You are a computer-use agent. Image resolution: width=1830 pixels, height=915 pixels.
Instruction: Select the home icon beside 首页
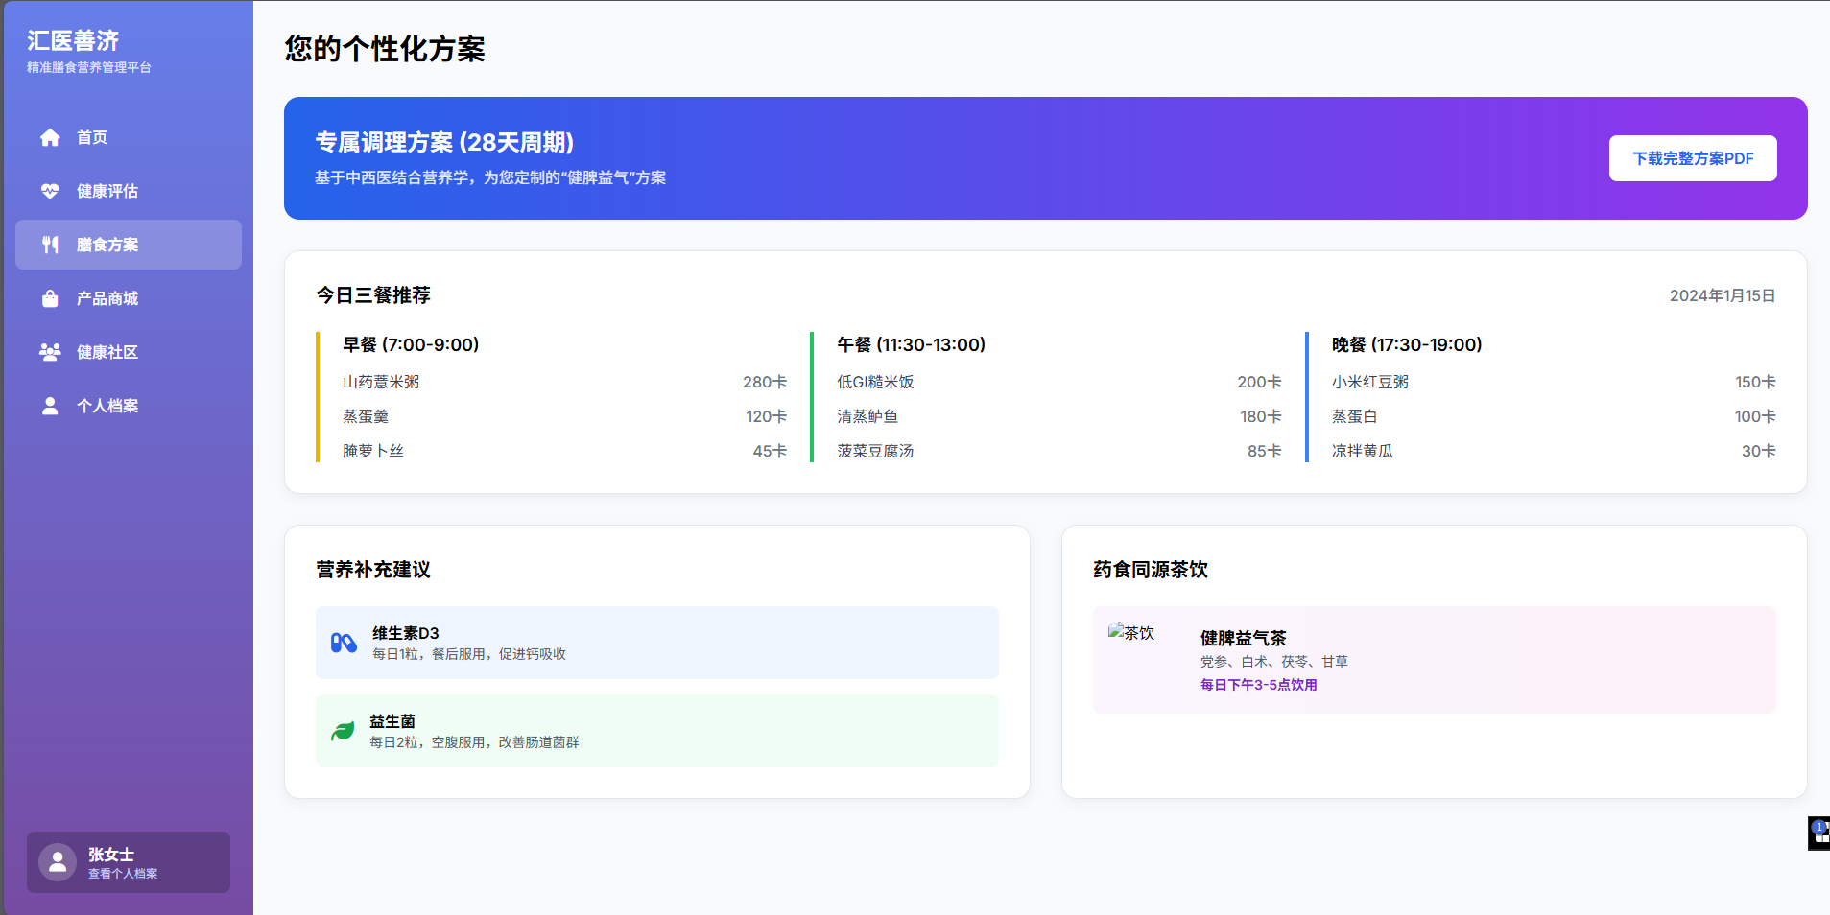click(x=50, y=137)
